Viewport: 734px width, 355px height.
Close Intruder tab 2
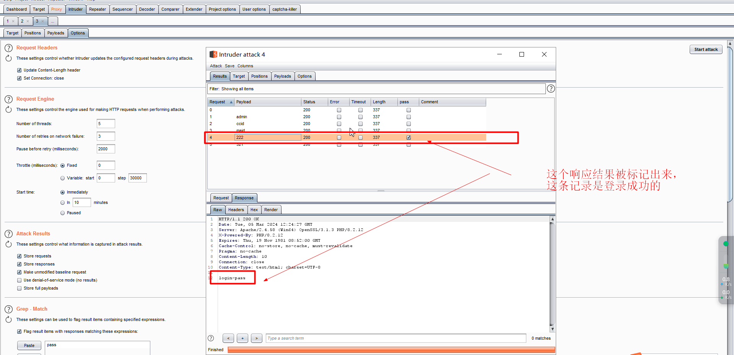(x=28, y=21)
